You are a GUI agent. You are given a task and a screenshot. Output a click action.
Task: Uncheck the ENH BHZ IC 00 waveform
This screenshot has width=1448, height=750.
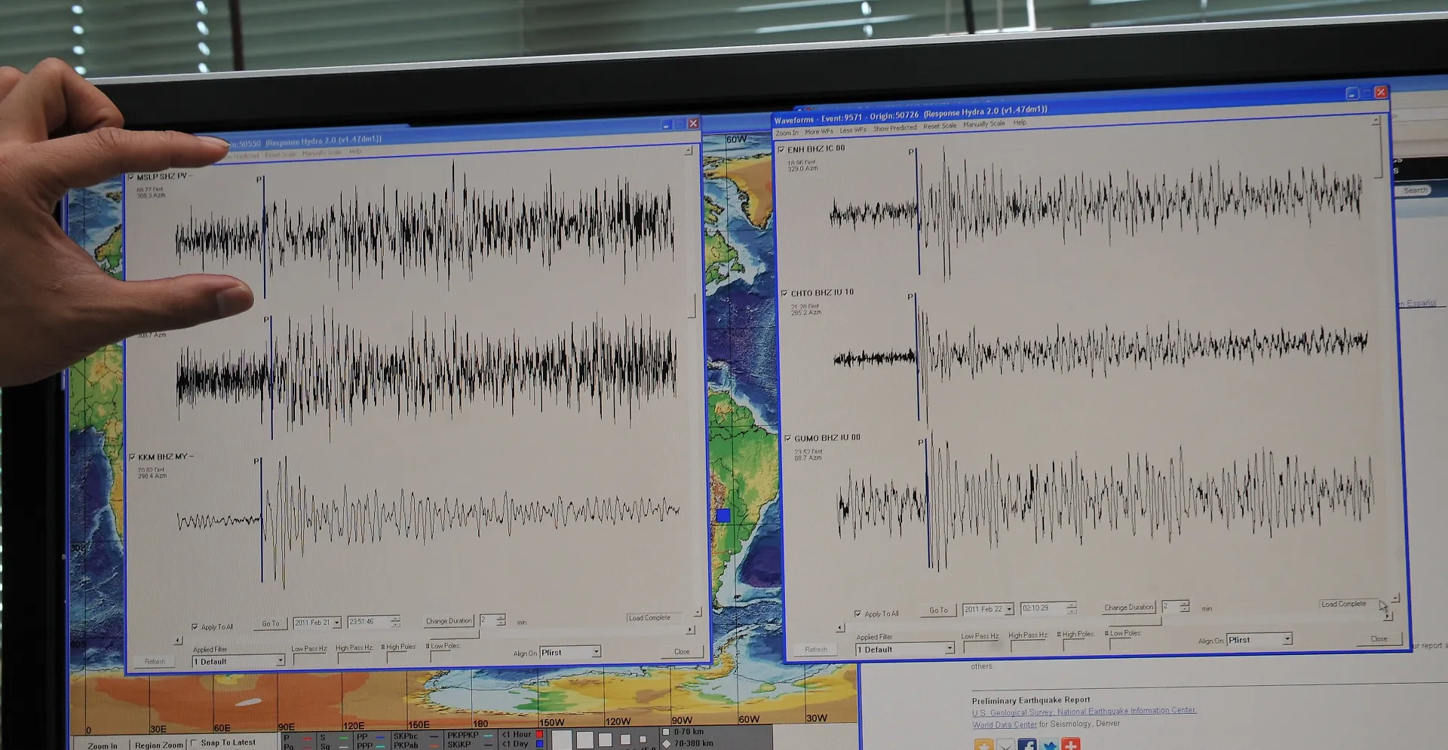tap(781, 150)
